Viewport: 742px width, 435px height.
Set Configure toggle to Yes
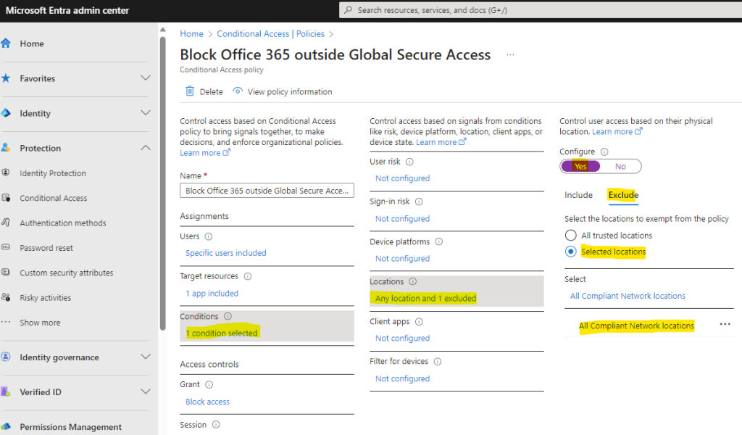(580, 166)
